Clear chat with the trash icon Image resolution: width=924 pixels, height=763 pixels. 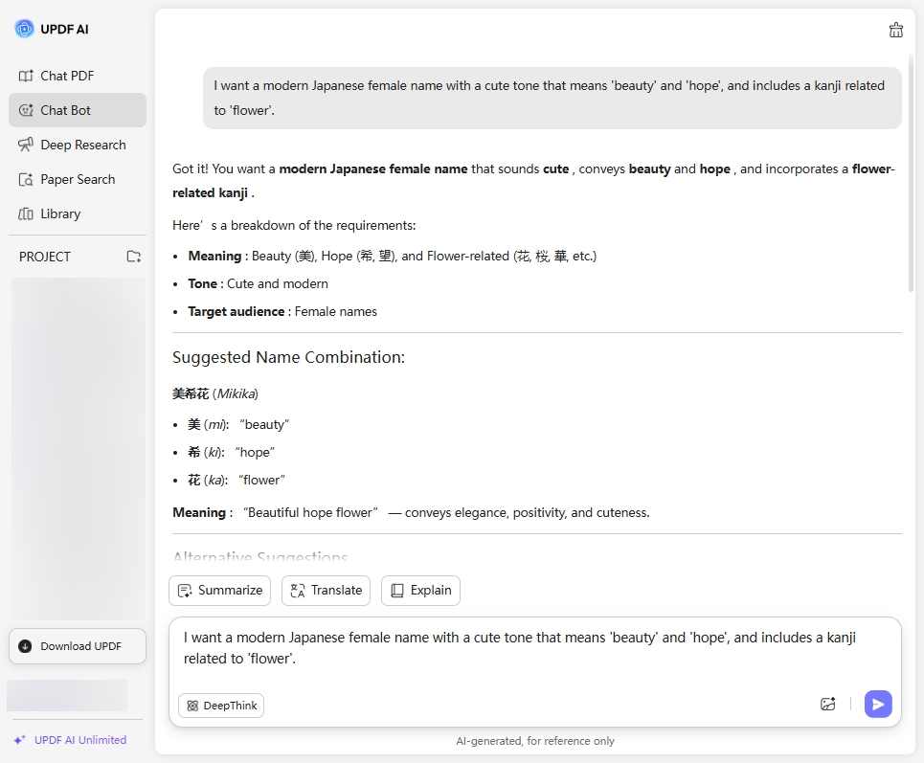[895, 30]
